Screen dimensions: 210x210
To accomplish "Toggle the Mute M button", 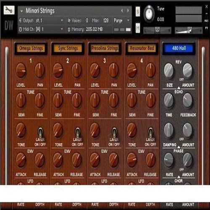I will 138,28.
